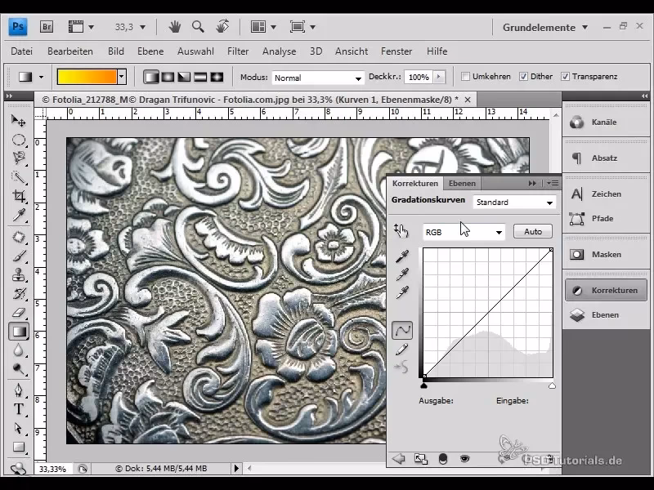654x490 pixels.
Task: Select the Eyedropper tool in toolbox
Action: (18, 215)
